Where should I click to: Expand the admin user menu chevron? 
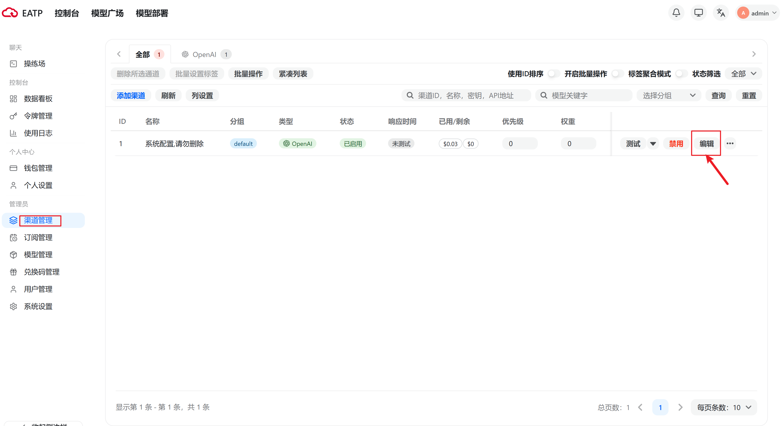click(774, 13)
